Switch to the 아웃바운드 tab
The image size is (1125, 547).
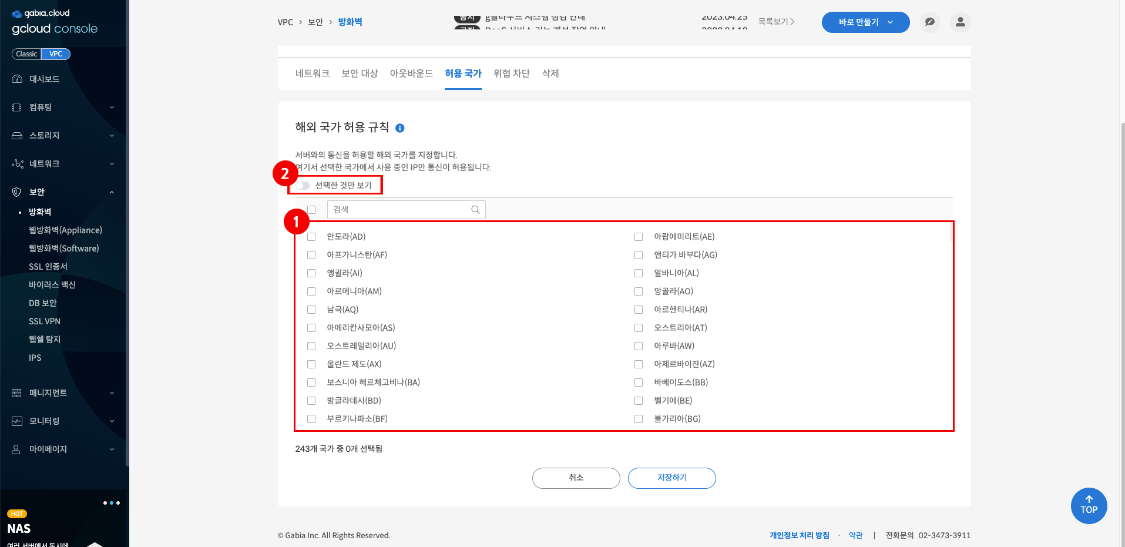click(411, 73)
